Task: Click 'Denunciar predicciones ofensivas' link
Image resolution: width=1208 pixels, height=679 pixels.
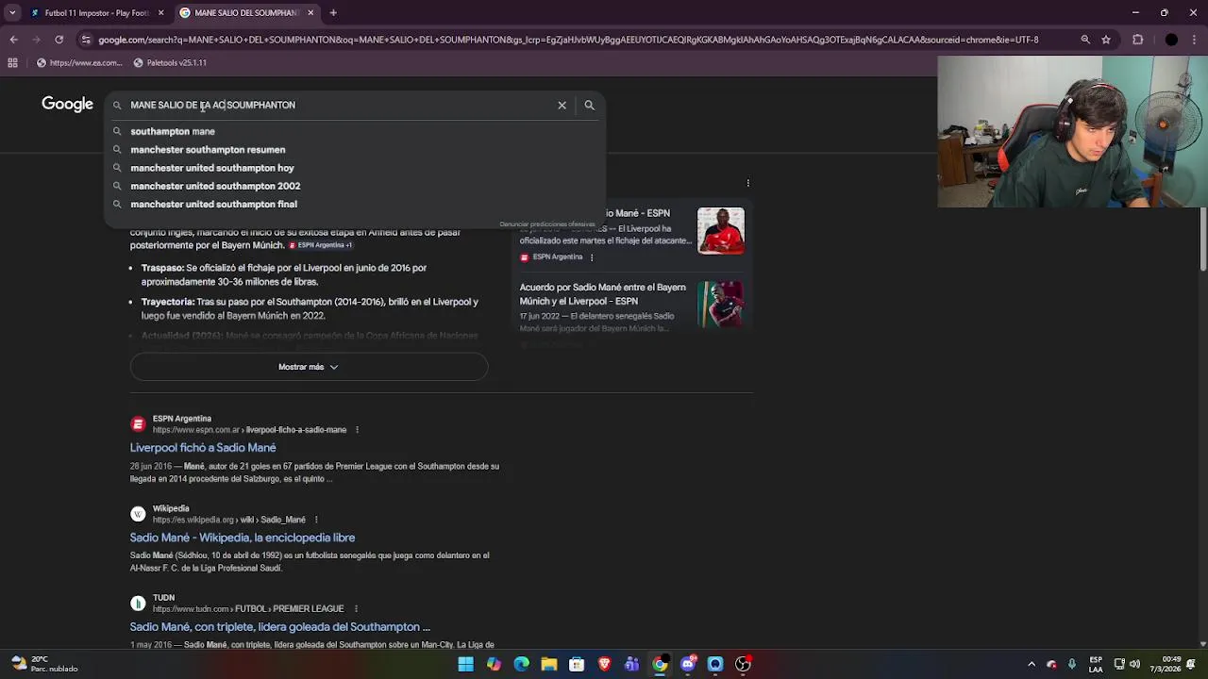Action: pos(547,224)
